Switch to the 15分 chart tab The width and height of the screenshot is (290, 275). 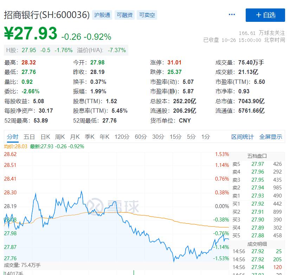point(175,137)
